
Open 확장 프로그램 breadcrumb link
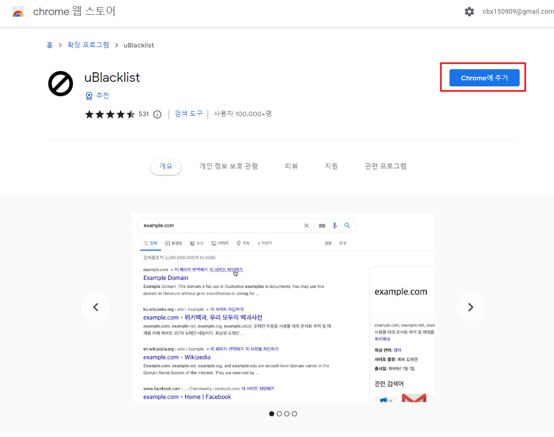click(x=88, y=45)
